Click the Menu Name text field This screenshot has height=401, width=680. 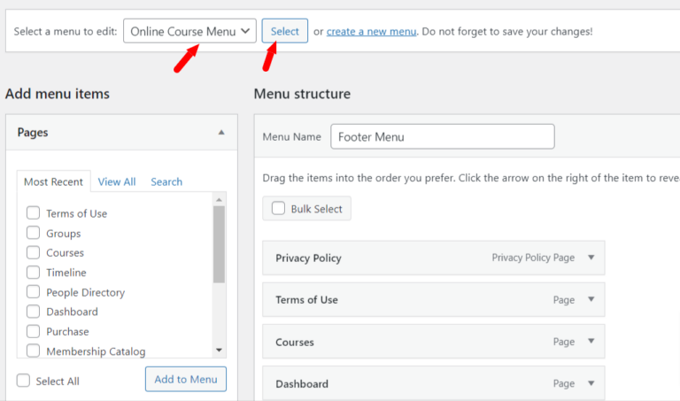click(x=442, y=137)
